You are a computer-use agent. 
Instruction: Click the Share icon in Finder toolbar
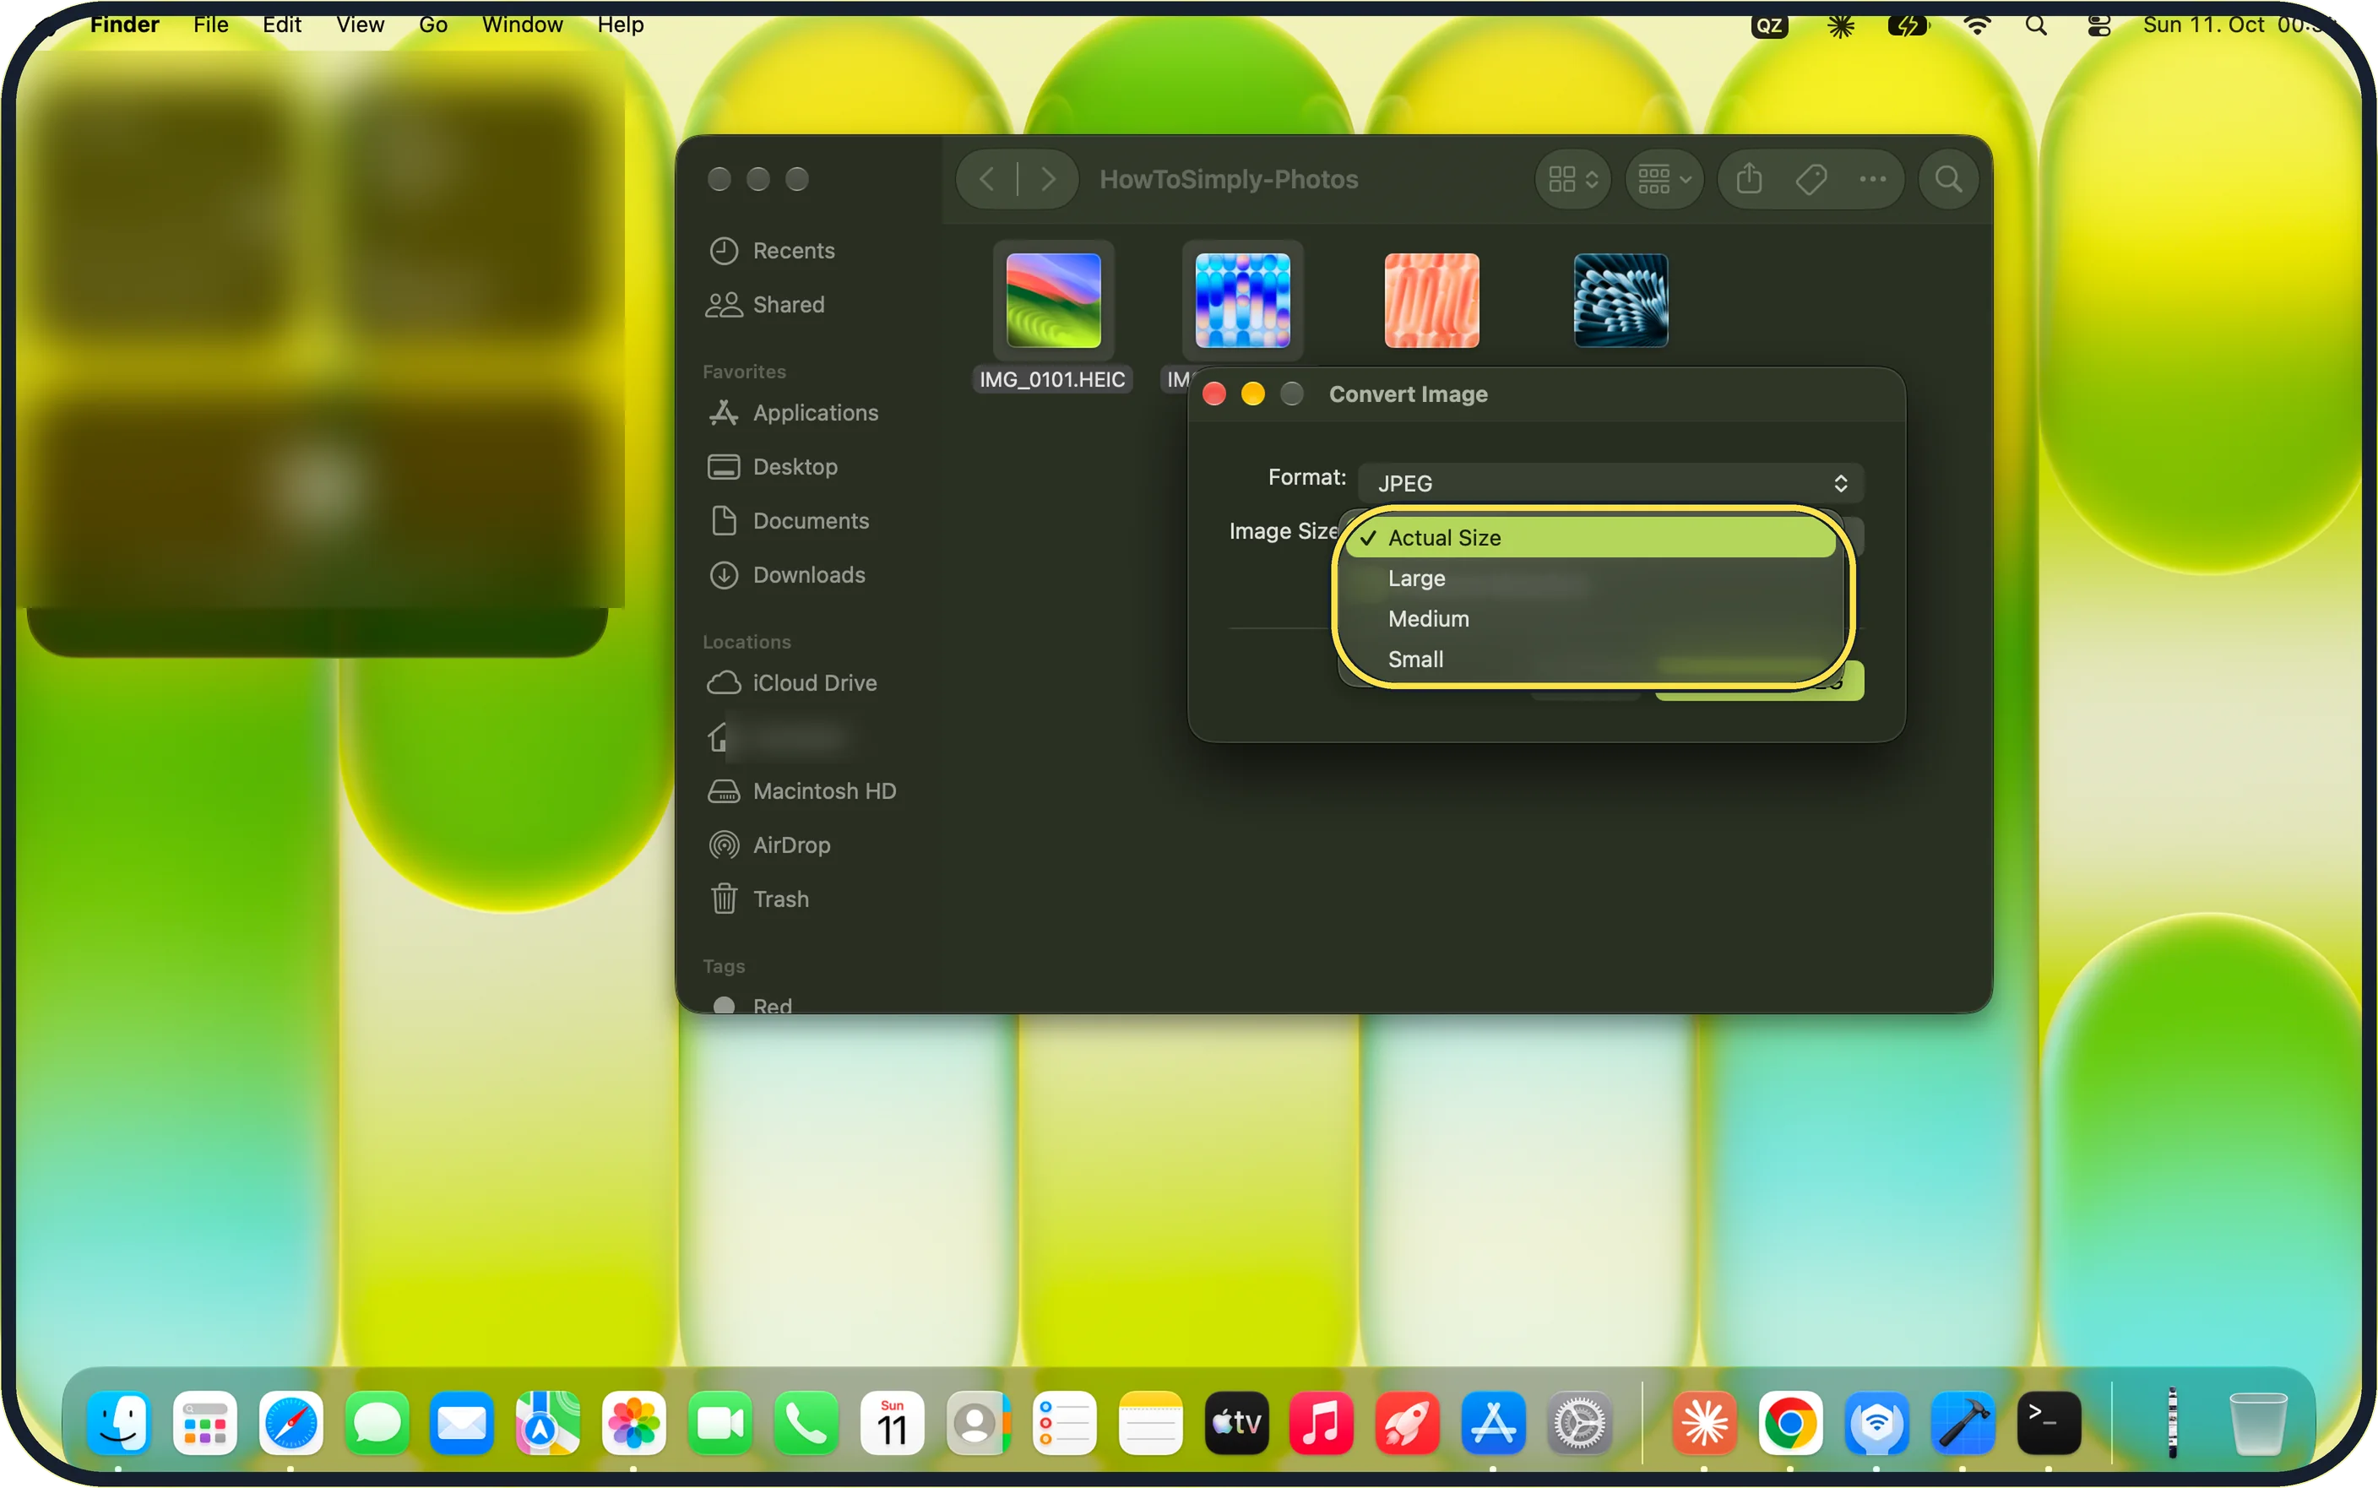tap(1748, 179)
